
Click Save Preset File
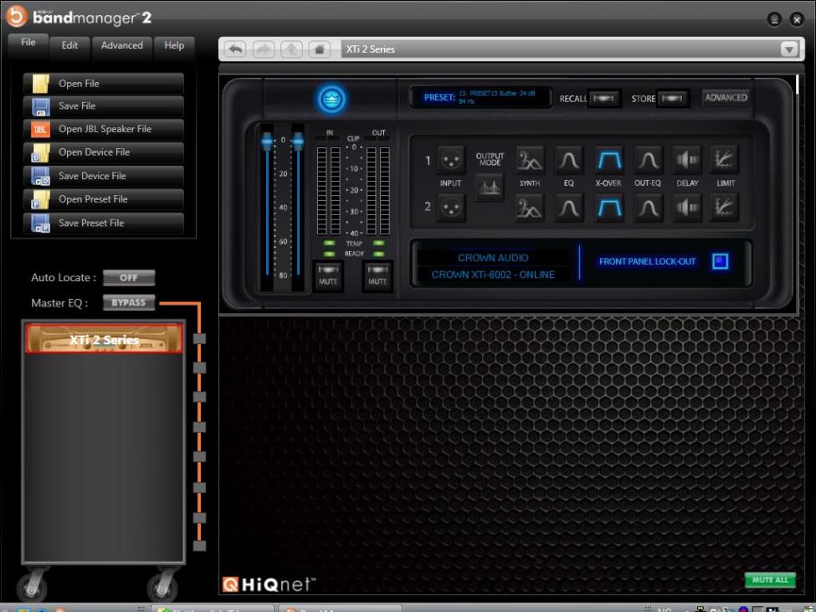pyautogui.click(x=103, y=223)
